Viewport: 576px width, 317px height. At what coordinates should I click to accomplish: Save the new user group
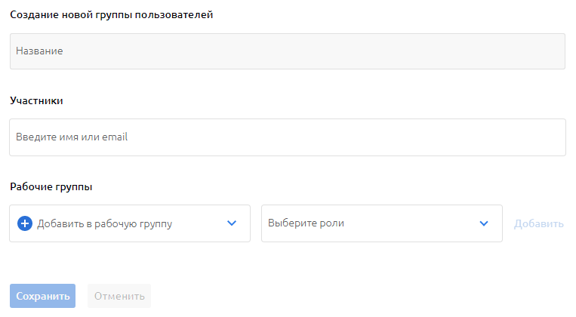tap(42, 296)
